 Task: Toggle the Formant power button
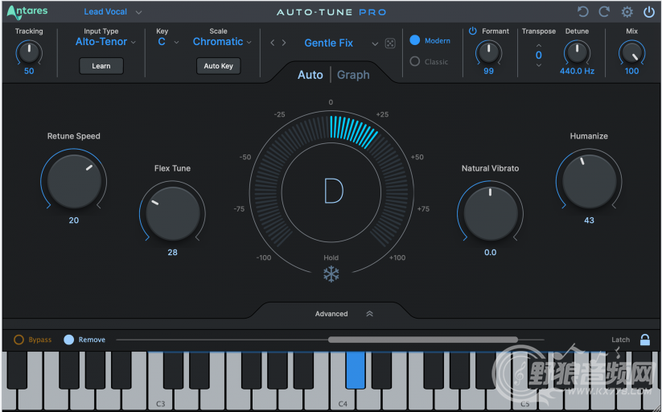[472, 31]
